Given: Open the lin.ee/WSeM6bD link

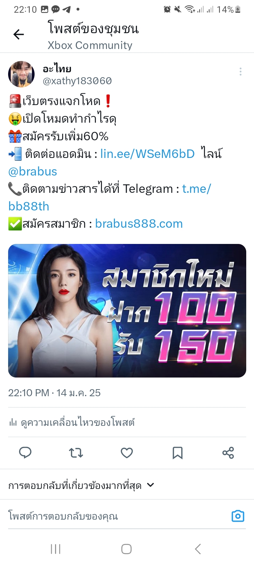Looking at the screenshot, I should [147, 154].
